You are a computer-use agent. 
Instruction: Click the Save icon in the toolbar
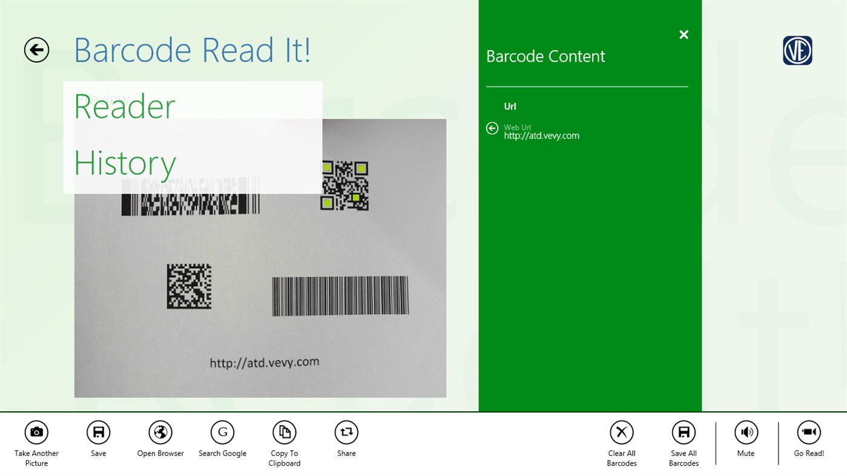click(x=98, y=432)
